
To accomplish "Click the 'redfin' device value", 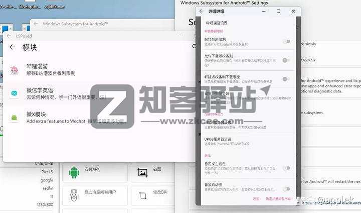I will [x=48, y=188].
